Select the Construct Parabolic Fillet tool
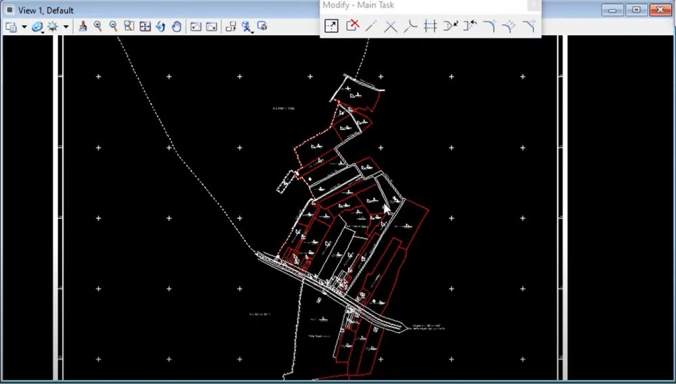This screenshot has width=676, height=384. 509,26
